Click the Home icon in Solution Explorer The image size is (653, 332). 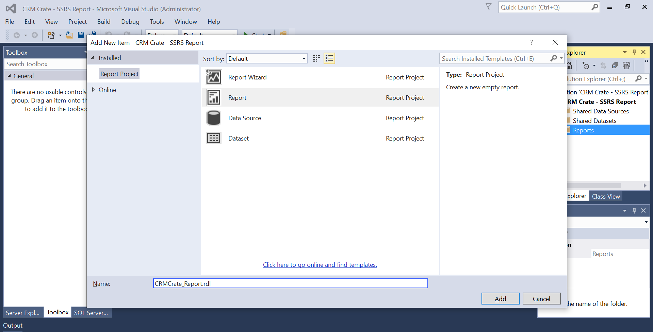click(x=569, y=66)
